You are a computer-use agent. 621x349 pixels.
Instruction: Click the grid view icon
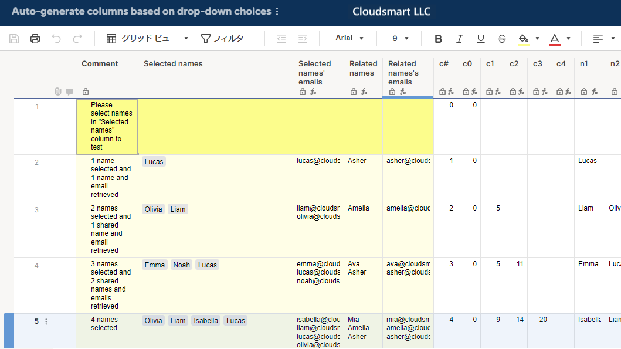[x=111, y=38]
